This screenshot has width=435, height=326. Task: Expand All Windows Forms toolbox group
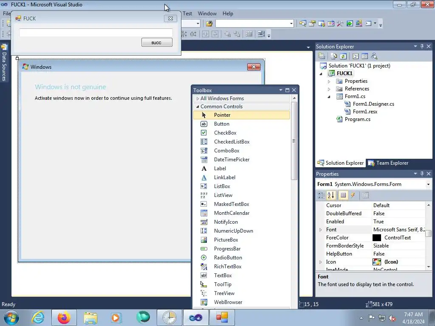[198, 98]
